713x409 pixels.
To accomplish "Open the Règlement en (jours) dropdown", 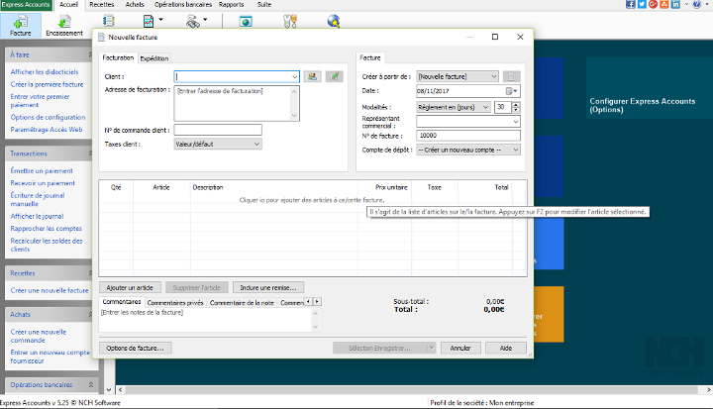I will coord(454,107).
